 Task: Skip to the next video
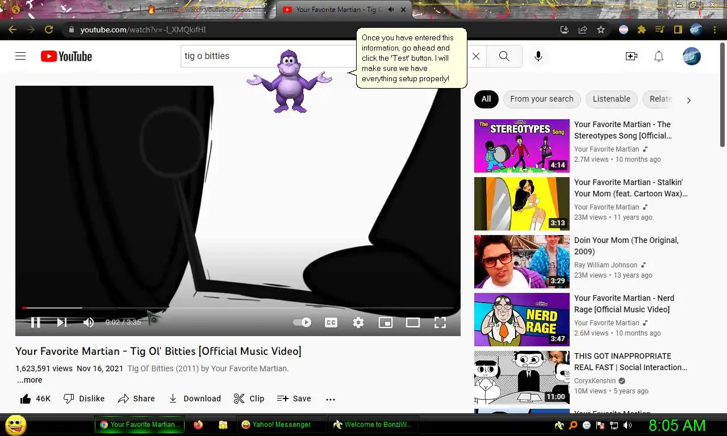pyautogui.click(x=62, y=322)
